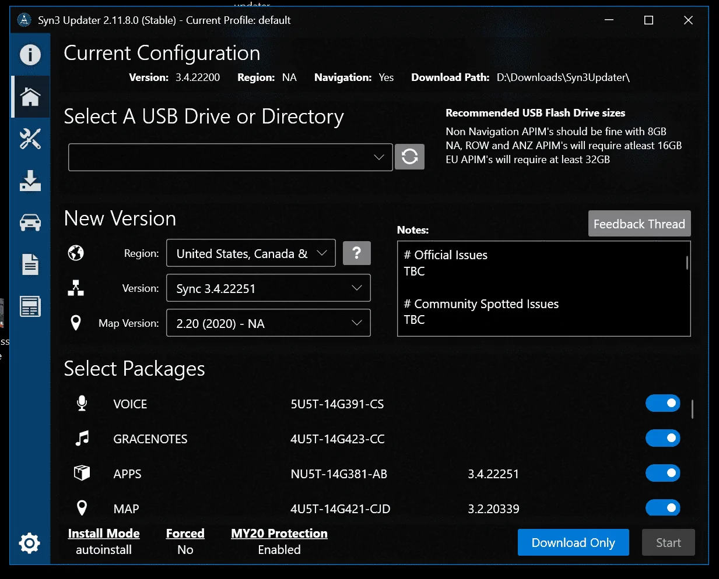The height and width of the screenshot is (579, 719).
Task: Maximize the Syn3 Updater window
Action: click(648, 20)
